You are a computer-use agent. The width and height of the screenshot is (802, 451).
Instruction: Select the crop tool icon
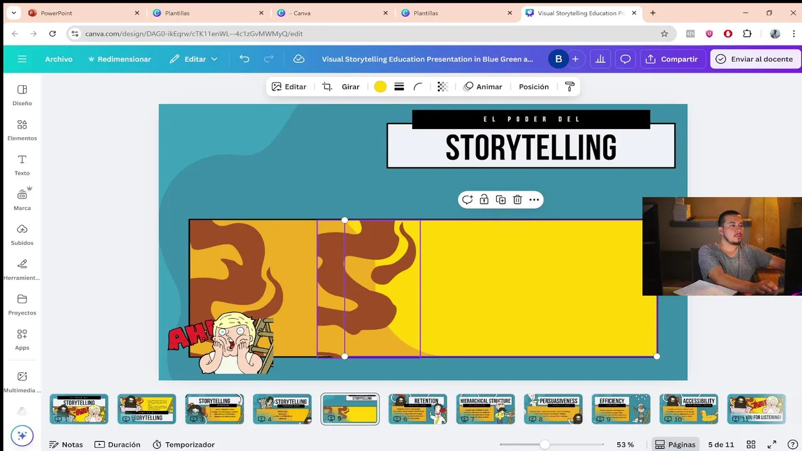coord(327,86)
